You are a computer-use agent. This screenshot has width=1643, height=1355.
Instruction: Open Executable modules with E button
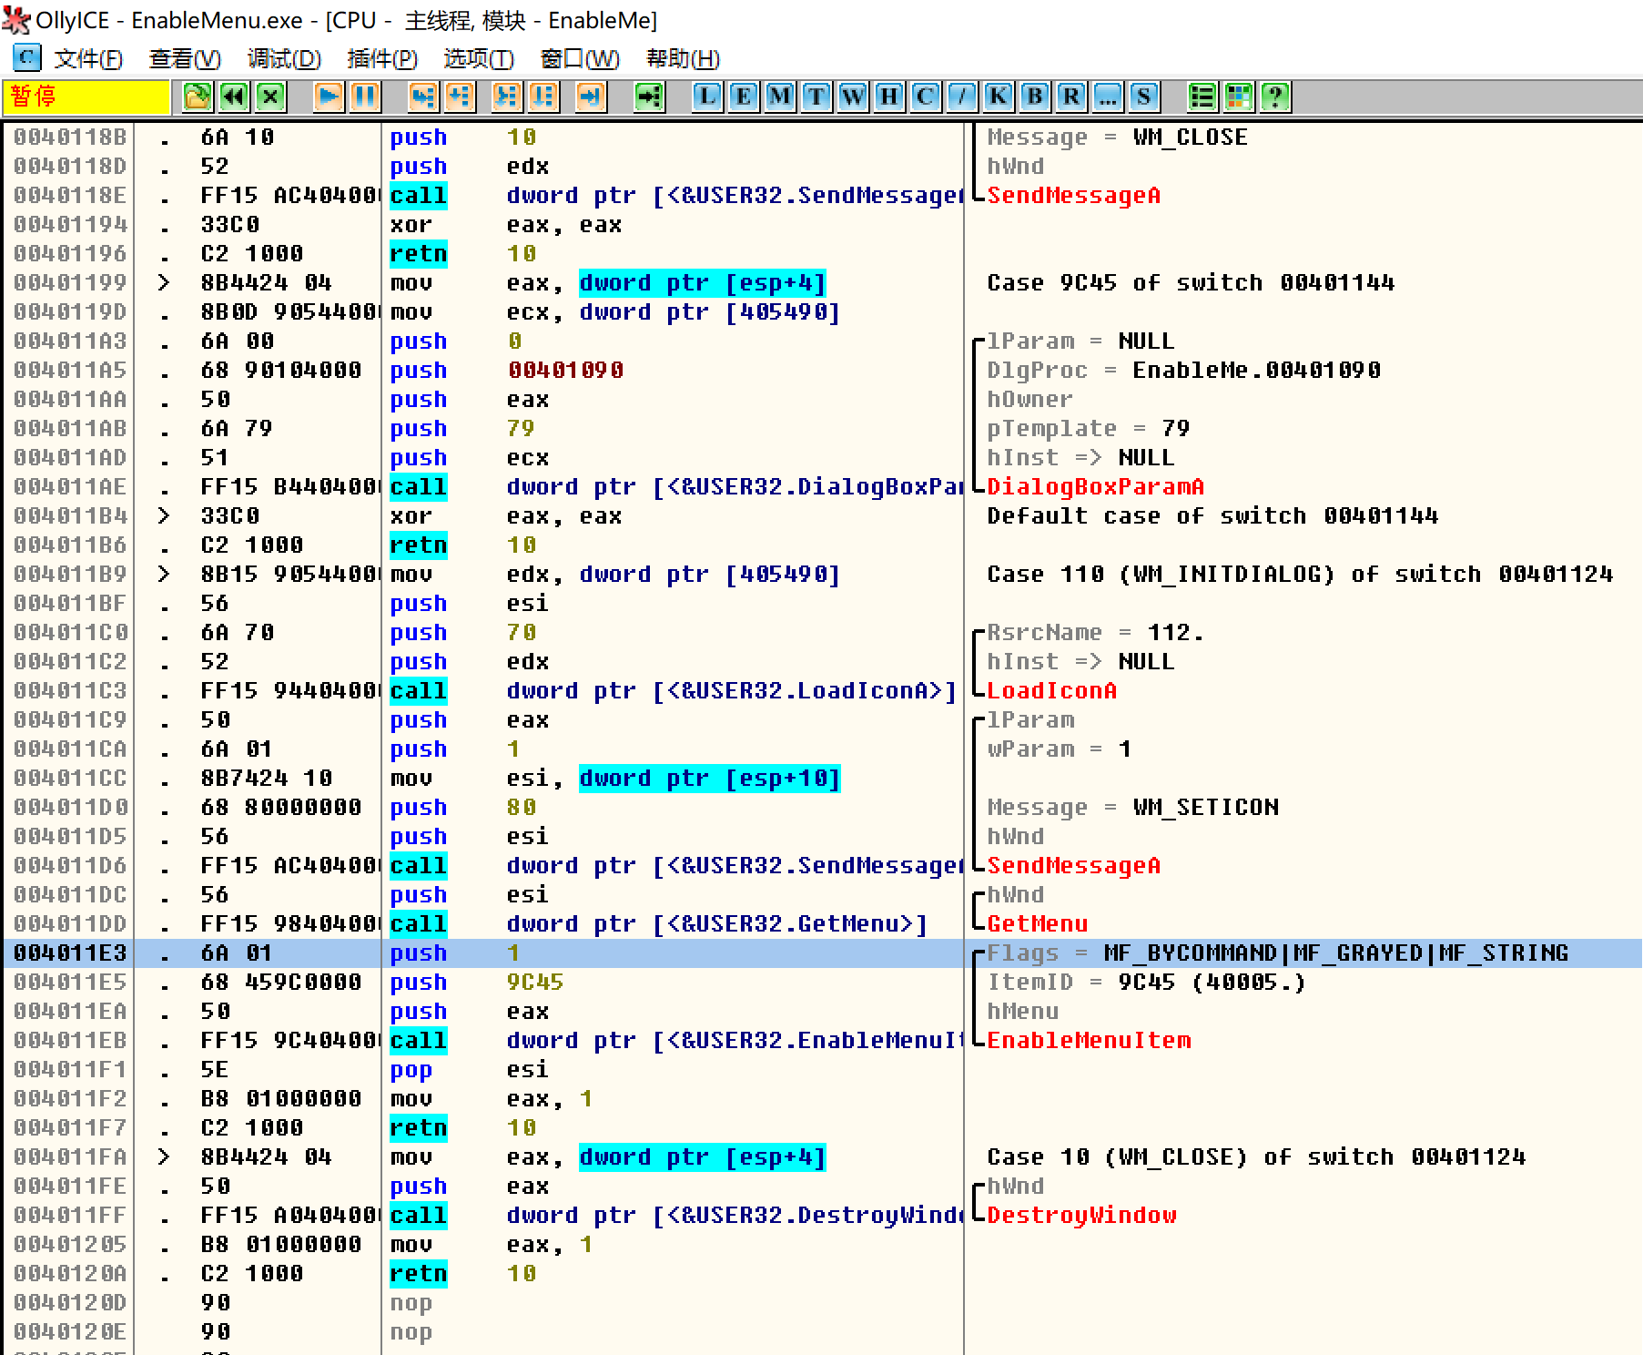click(x=744, y=97)
